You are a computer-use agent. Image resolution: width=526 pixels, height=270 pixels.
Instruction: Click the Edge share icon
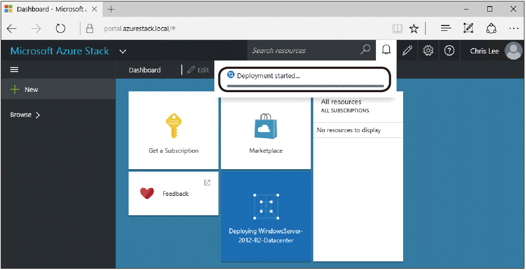491,28
